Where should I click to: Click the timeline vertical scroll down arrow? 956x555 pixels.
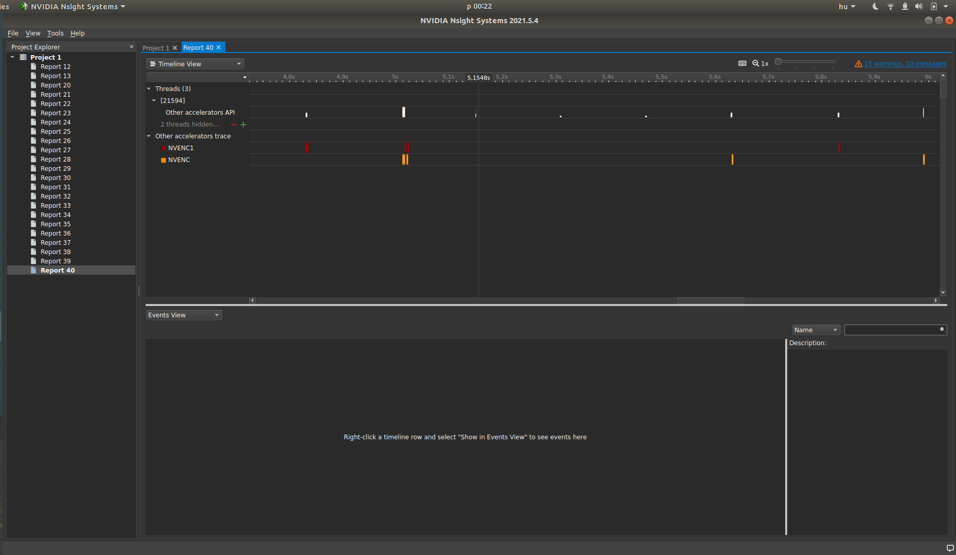click(x=943, y=293)
